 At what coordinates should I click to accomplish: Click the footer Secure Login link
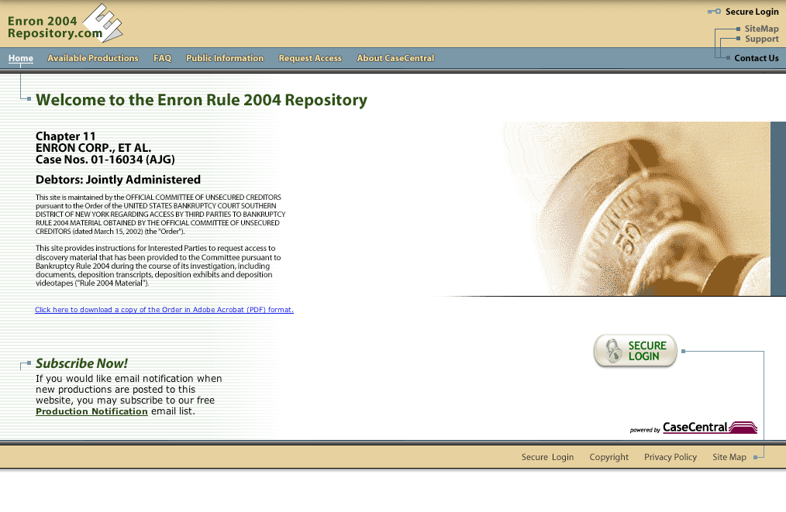click(547, 457)
